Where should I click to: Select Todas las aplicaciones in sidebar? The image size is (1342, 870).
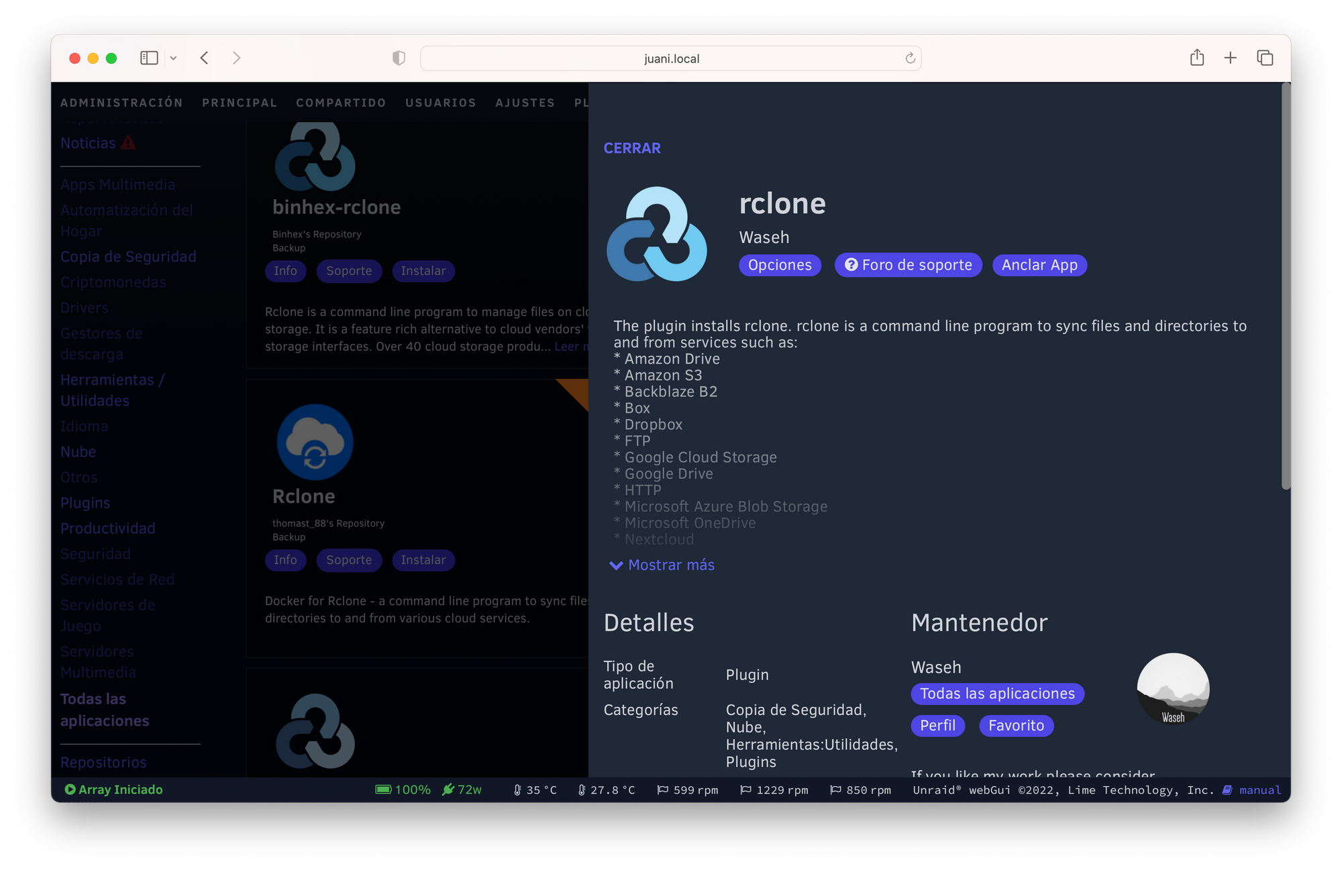tap(105, 709)
